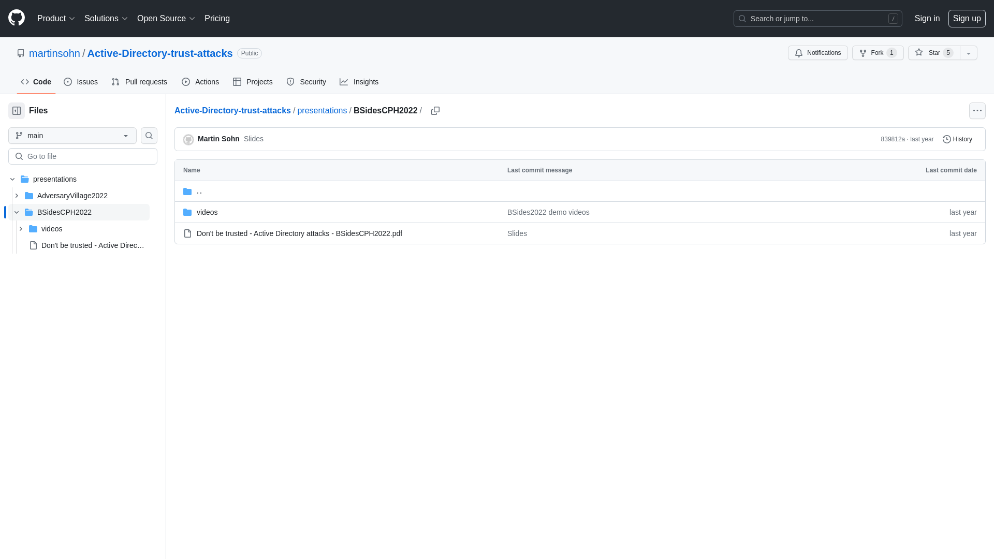Viewport: 994px width, 559px height.
Task: Focus the Search or jump to field
Action: [817, 19]
